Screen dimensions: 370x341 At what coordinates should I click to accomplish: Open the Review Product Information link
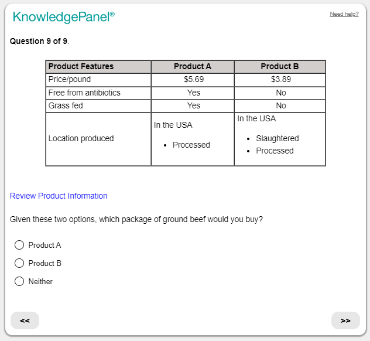tap(59, 196)
